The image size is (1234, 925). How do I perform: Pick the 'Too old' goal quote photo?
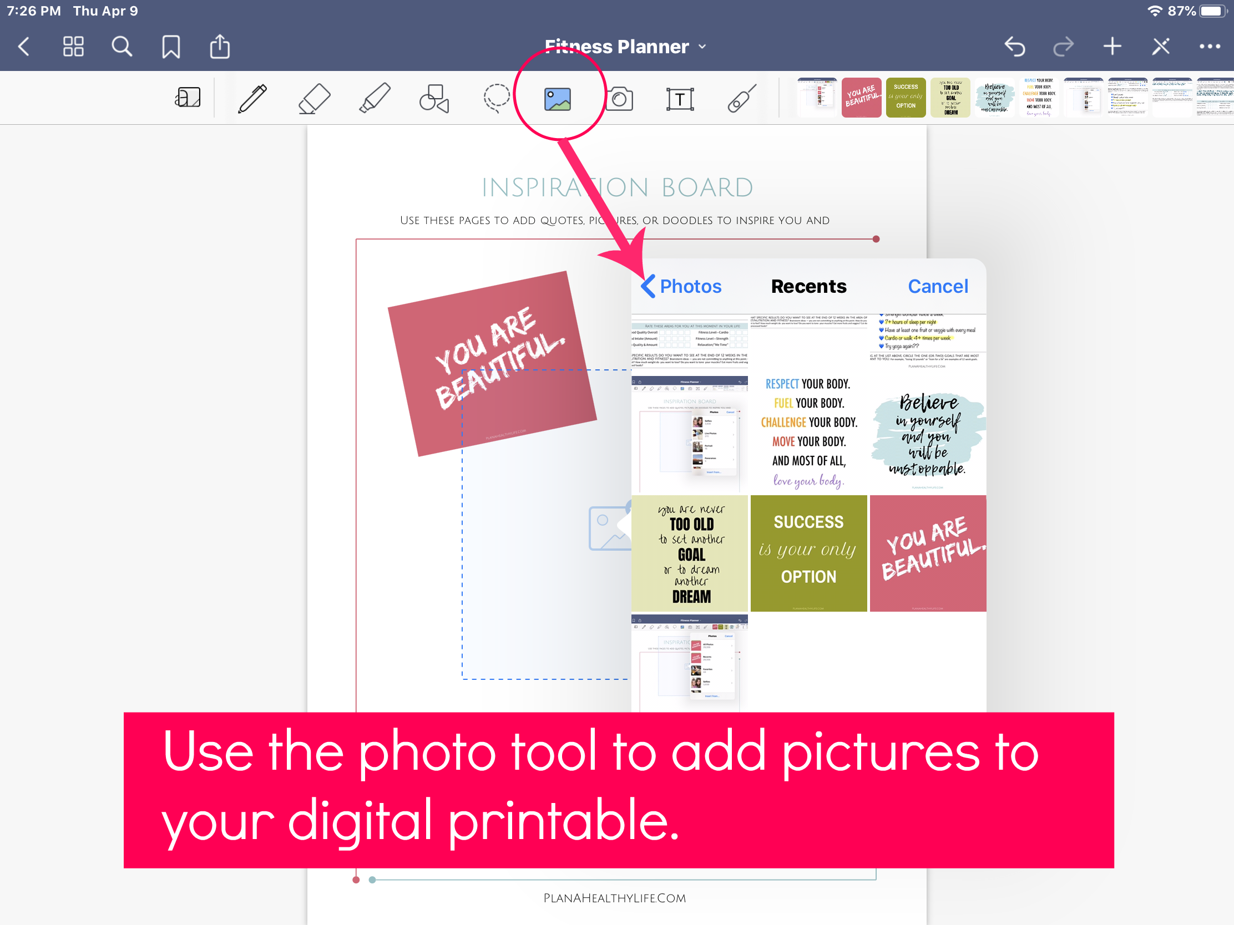click(690, 553)
